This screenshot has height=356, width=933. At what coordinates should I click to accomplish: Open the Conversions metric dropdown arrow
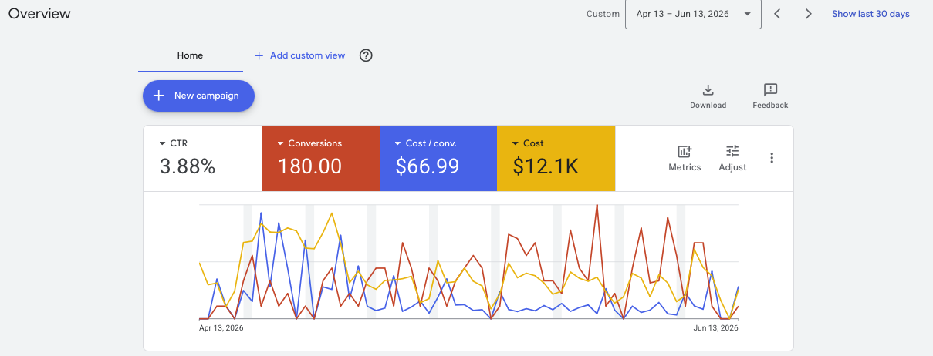point(279,143)
